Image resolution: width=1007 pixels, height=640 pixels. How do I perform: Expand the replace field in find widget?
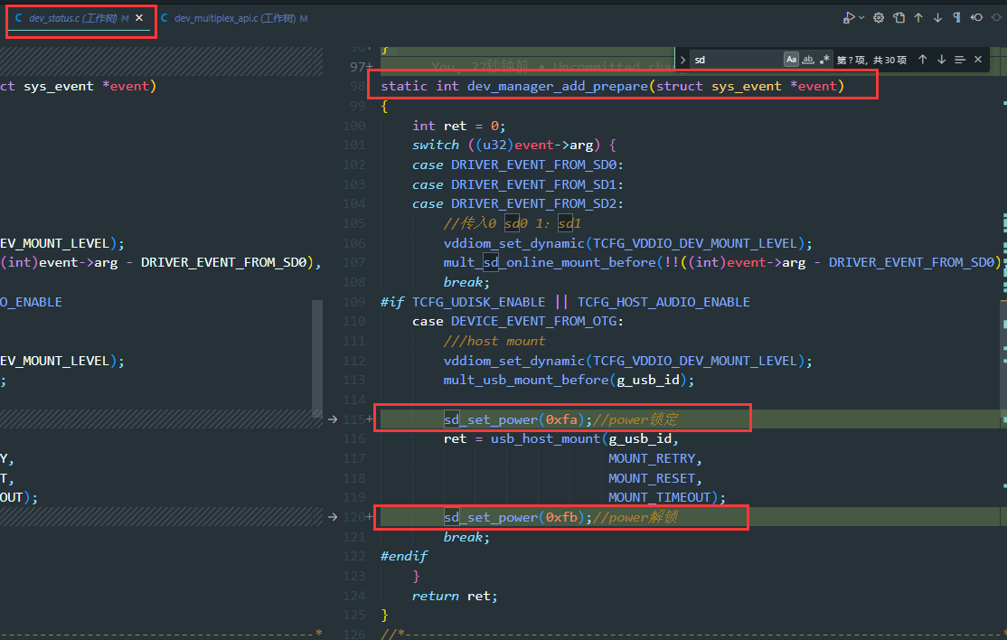[x=682, y=60]
